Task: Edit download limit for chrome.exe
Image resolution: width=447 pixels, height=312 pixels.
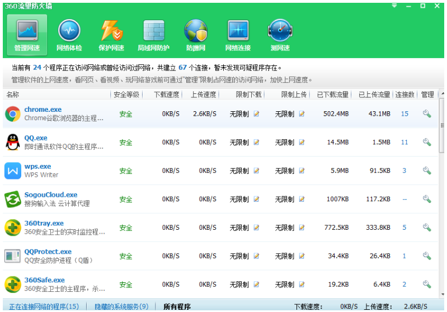Action: click(x=256, y=114)
